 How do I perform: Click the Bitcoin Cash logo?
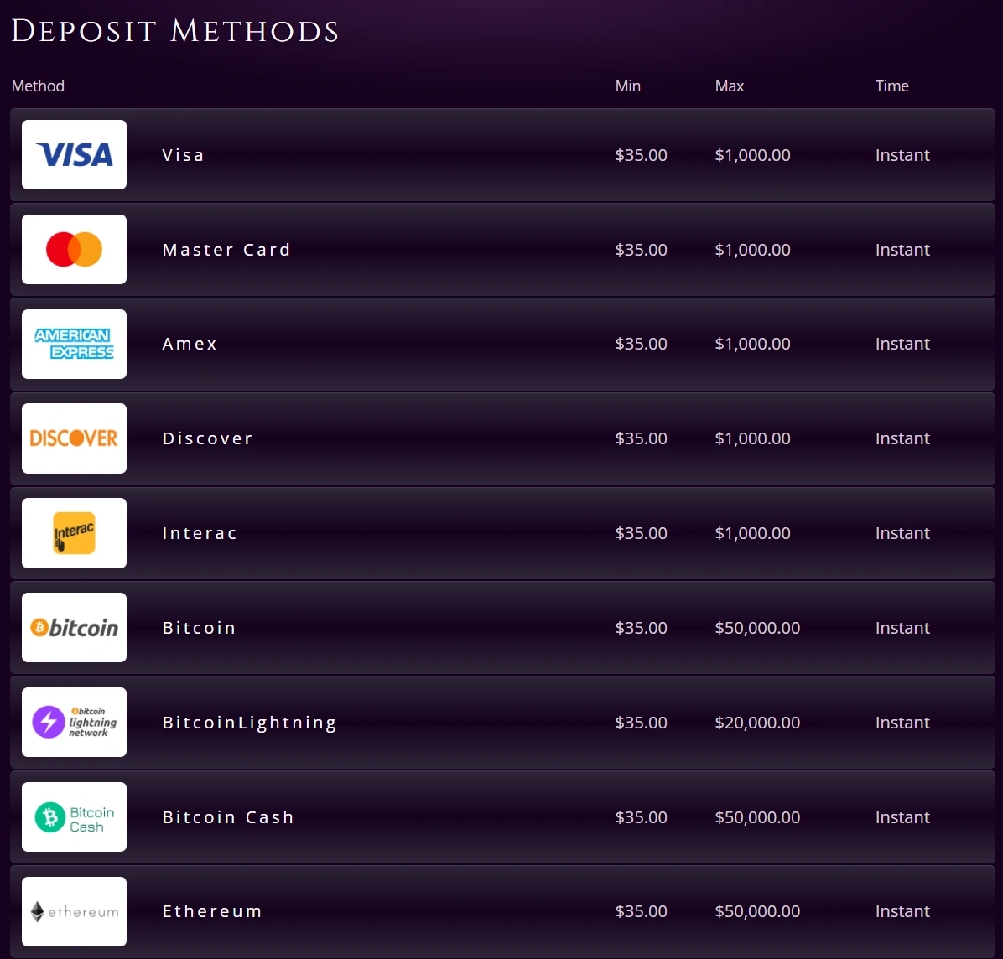click(74, 817)
